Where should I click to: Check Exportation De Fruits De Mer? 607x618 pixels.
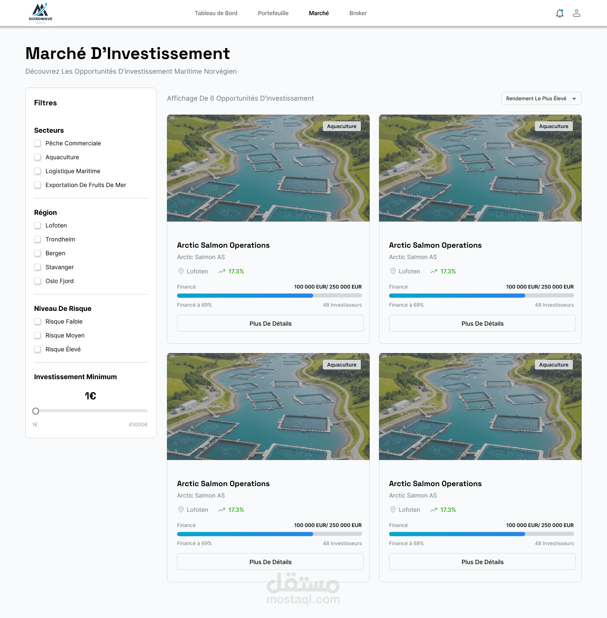pyautogui.click(x=38, y=185)
